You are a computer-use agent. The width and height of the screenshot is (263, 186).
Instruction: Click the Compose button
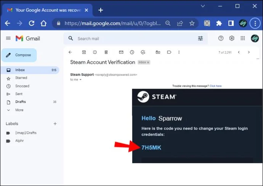[19, 55]
